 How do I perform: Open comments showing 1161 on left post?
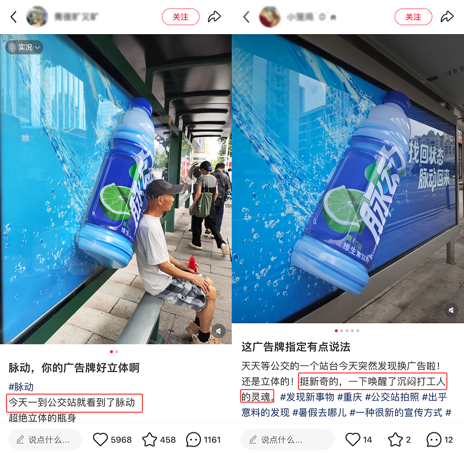(194, 439)
